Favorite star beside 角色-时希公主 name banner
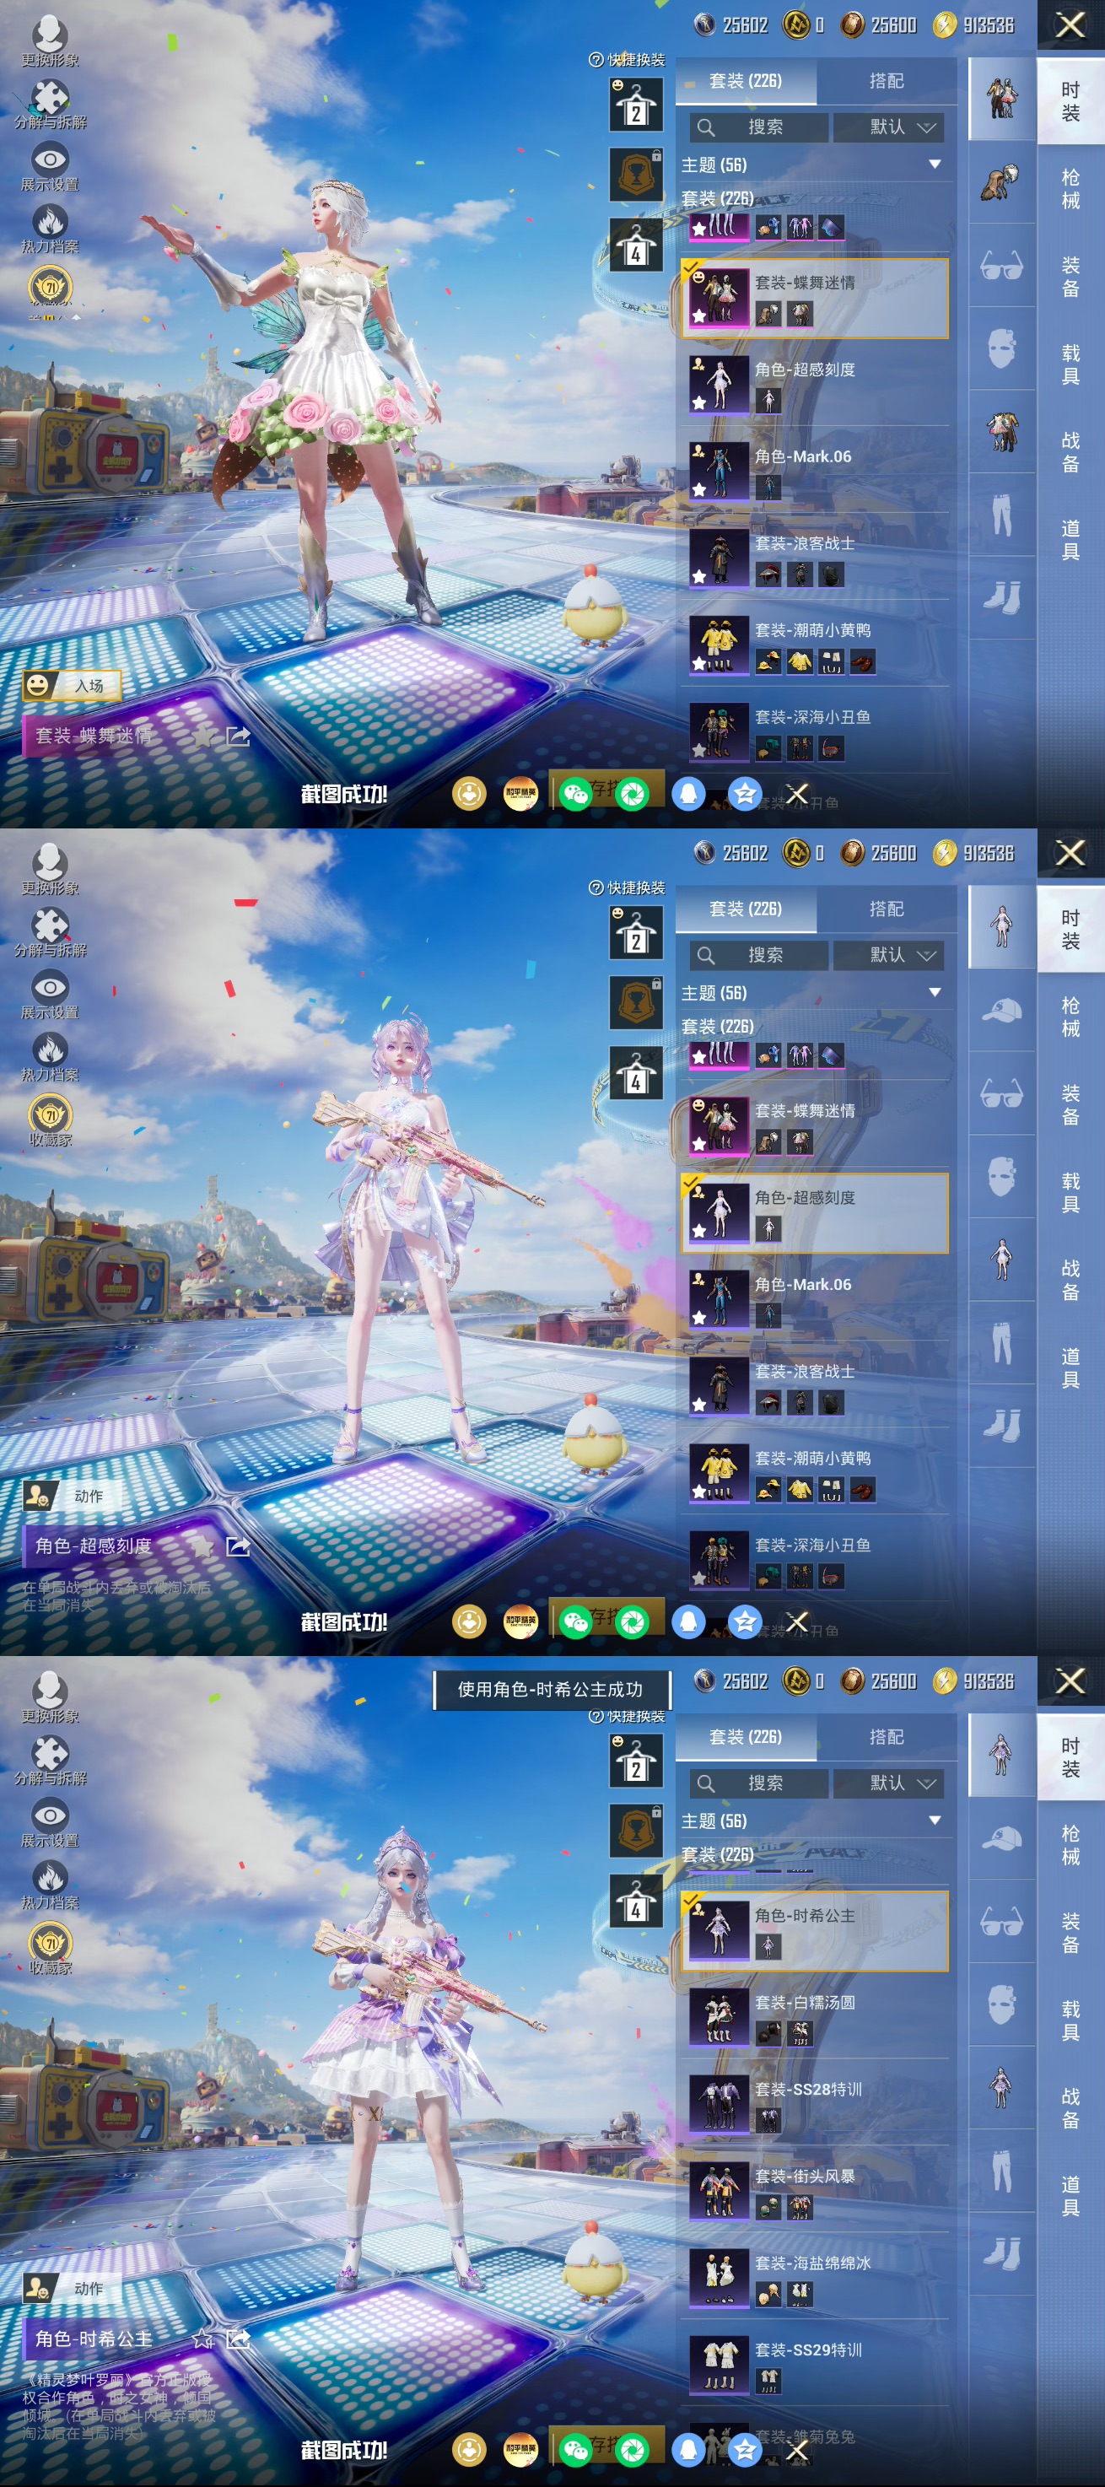 pos(202,2339)
